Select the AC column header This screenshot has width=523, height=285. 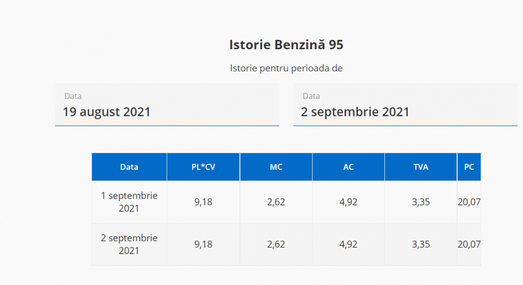pyautogui.click(x=348, y=167)
